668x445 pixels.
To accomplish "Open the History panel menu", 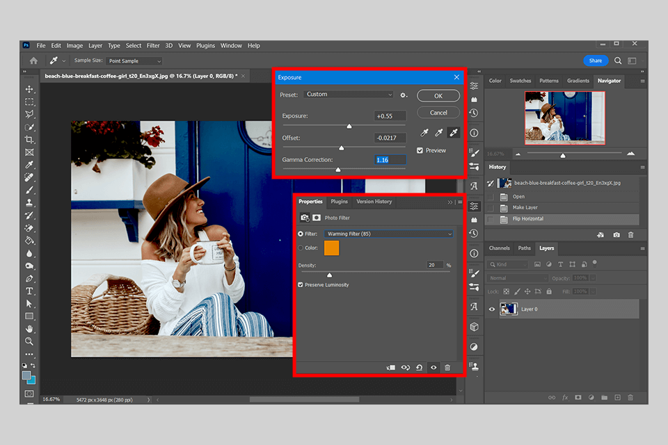I will (x=642, y=168).
